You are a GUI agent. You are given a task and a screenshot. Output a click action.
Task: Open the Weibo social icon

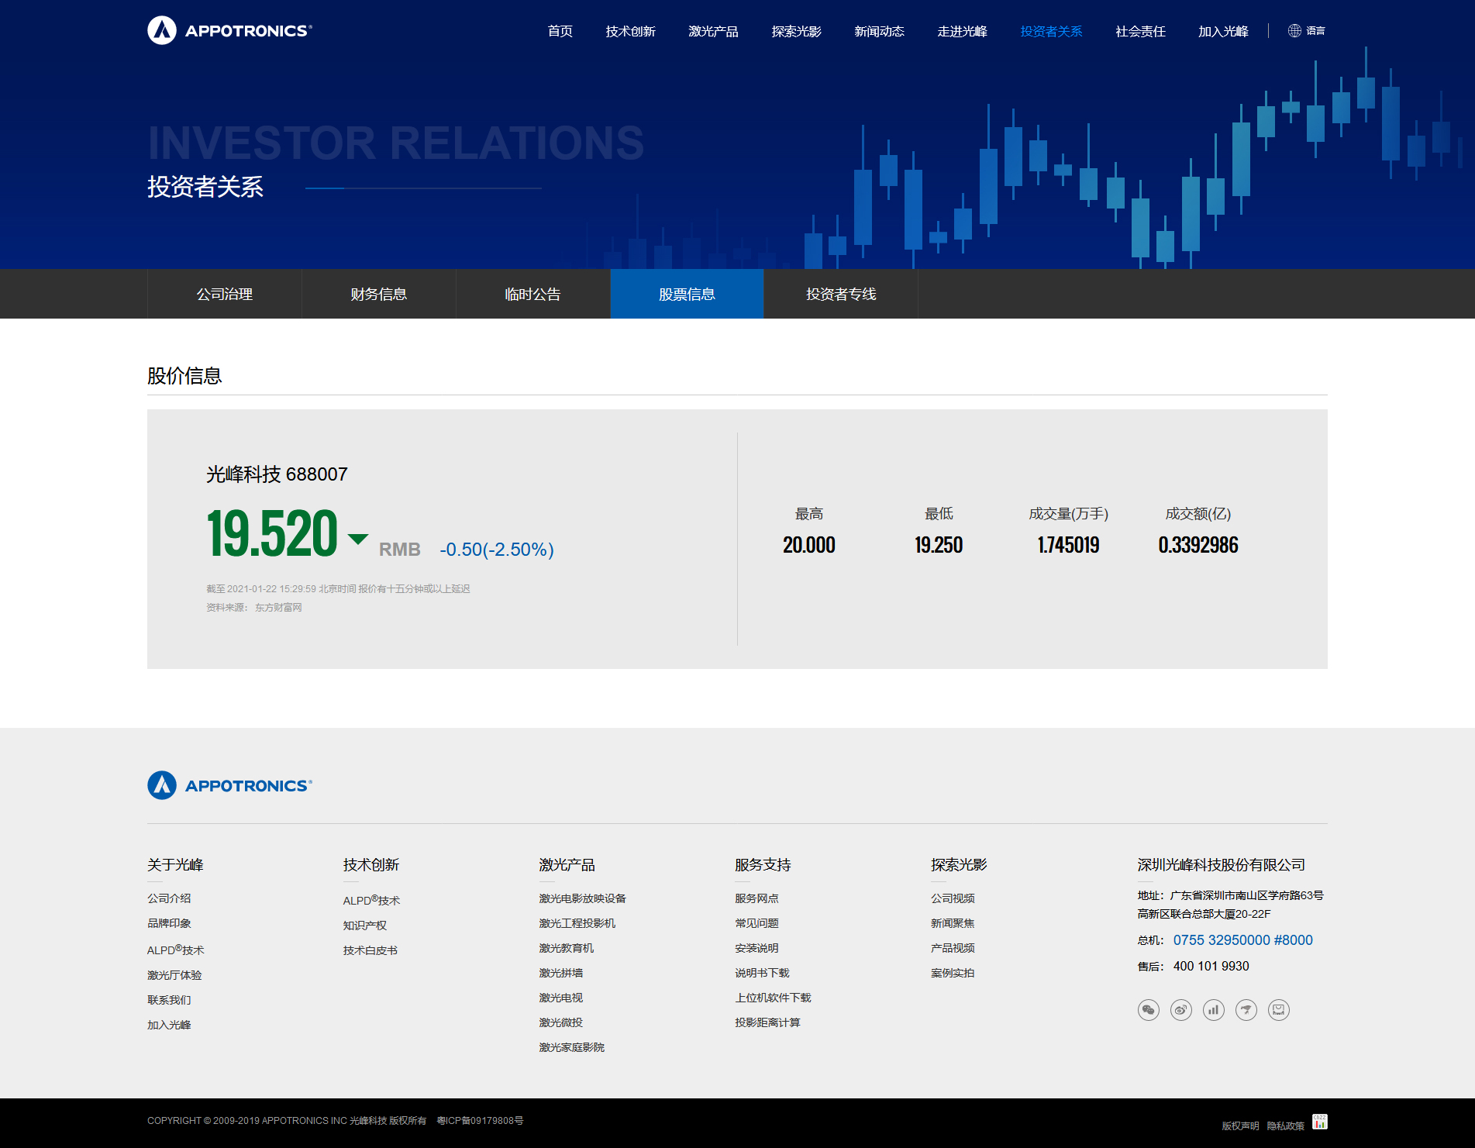click(x=1180, y=1010)
